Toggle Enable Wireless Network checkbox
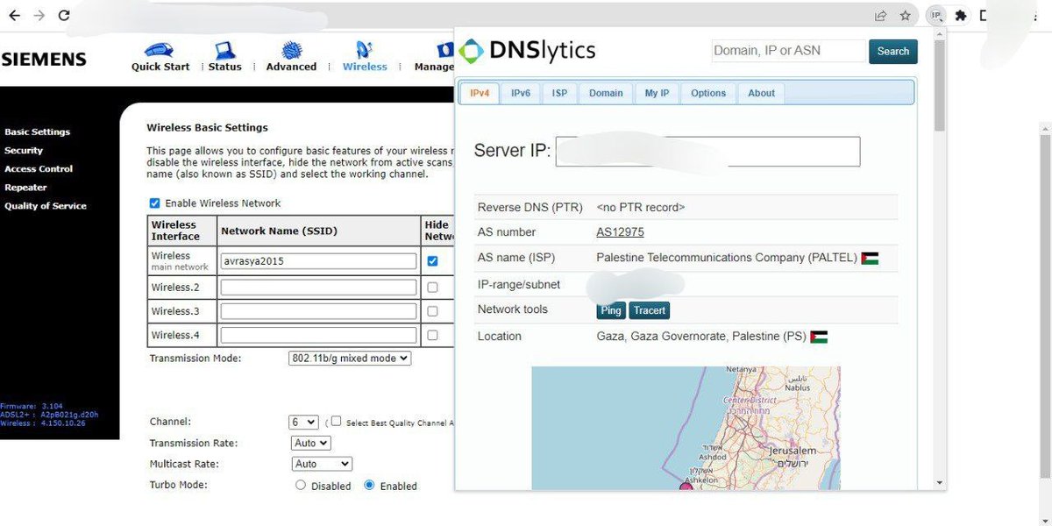Image resolution: width=1052 pixels, height=526 pixels. point(154,203)
